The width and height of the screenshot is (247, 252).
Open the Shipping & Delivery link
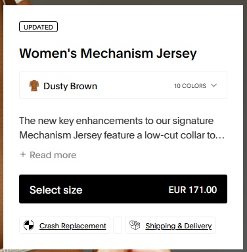(179, 226)
